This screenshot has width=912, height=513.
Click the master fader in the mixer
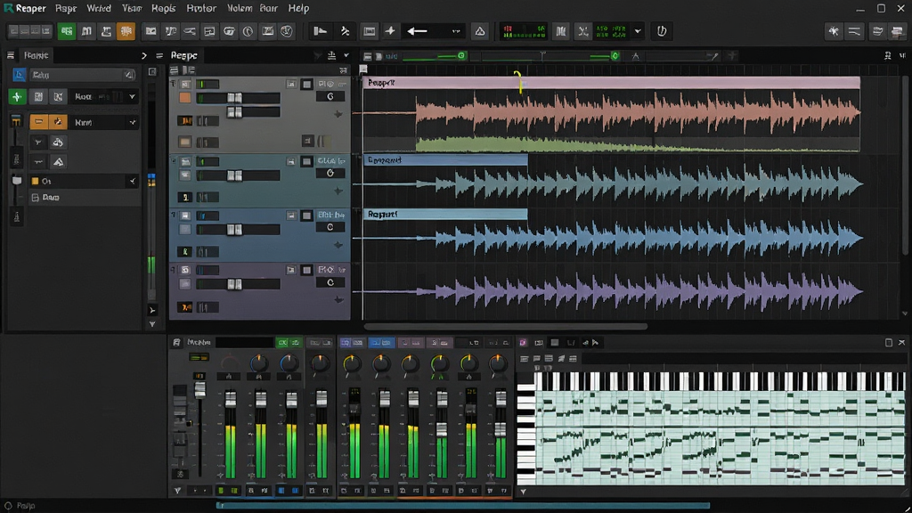pyautogui.click(x=199, y=388)
